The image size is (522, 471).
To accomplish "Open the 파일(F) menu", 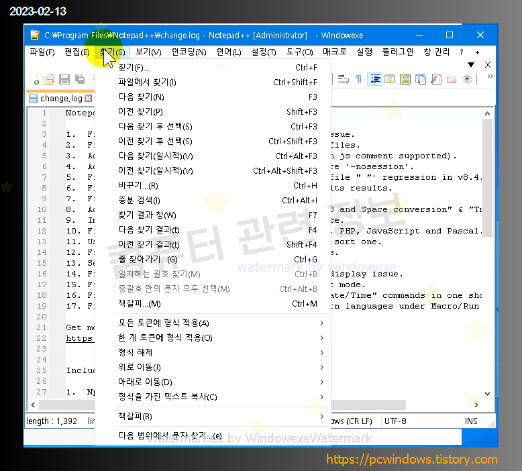I will [x=42, y=52].
